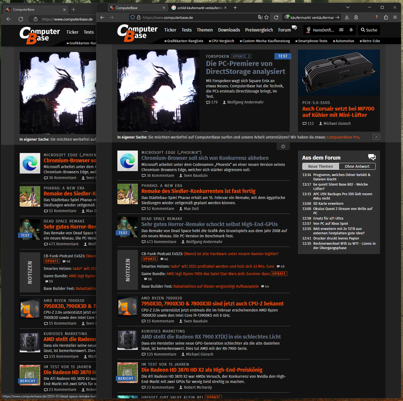Click the forum bubbles icon in 'Aus dem Forum' box
Image resolution: width=403 pixels, height=401 pixels.
click(x=372, y=157)
